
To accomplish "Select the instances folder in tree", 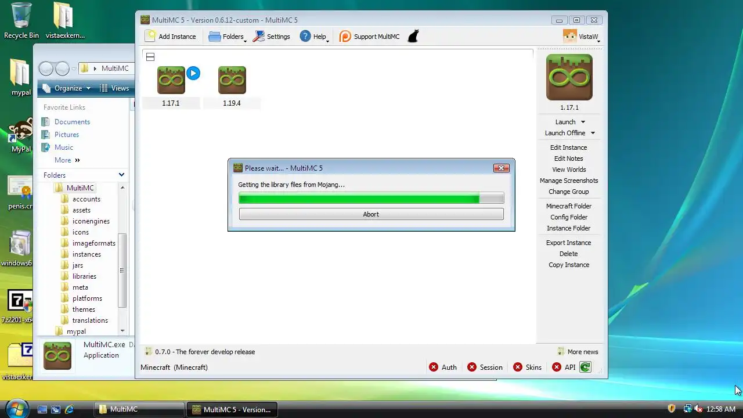I will [x=81, y=254].
